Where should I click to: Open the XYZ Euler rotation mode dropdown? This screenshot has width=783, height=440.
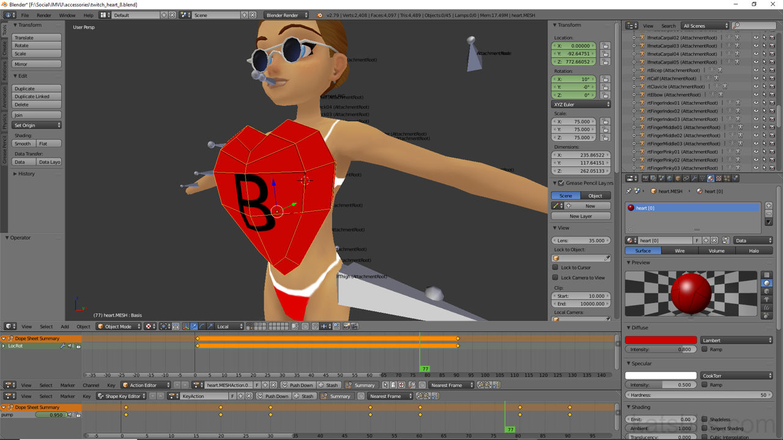581,105
